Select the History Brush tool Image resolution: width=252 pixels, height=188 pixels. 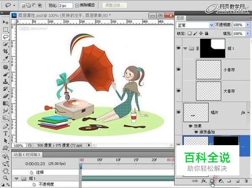pyautogui.click(x=6, y=89)
